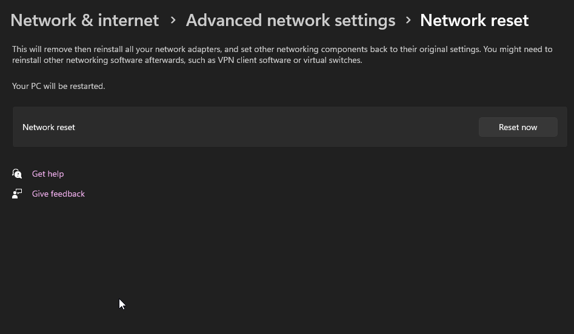Select the Network reset page title
Screen dimensions: 574x334
(x=475, y=20)
